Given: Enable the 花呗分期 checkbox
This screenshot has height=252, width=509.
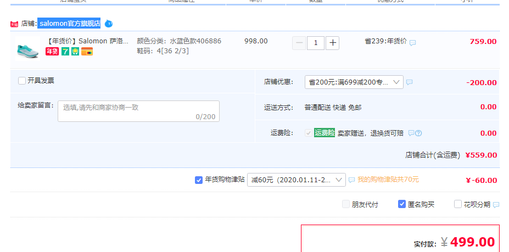Looking at the screenshot, I should [x=458, y=204].
